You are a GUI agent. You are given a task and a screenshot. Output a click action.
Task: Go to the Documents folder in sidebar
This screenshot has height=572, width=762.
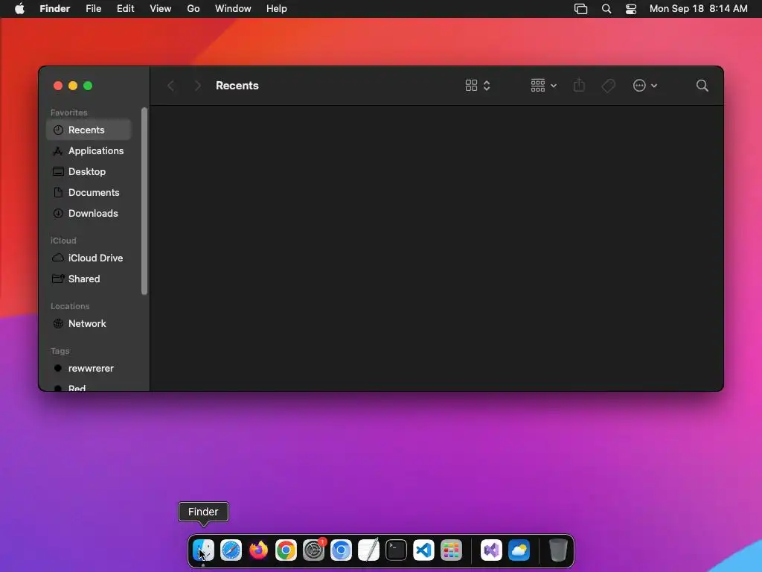[89, 193]
